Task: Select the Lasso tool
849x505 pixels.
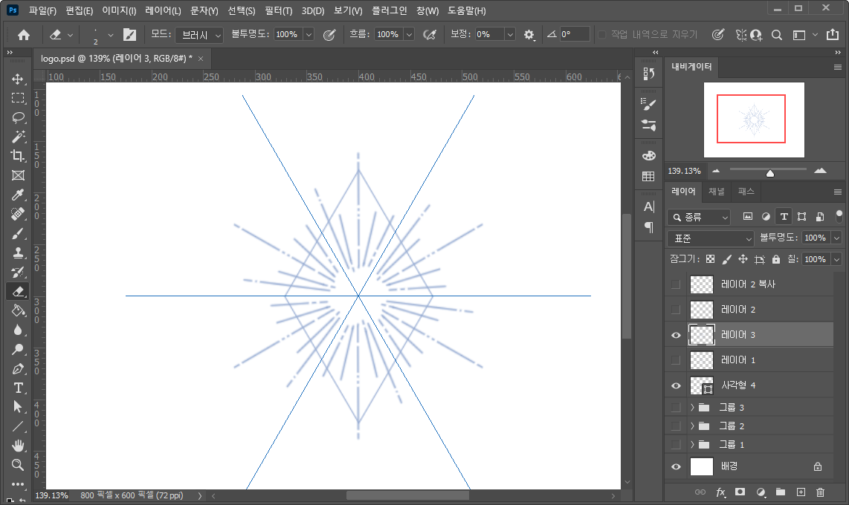Action: point(18,117)
